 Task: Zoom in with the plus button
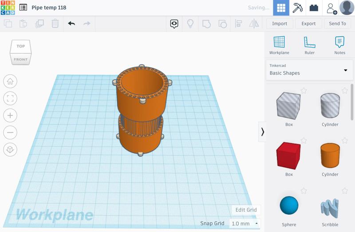tap(10, 115)
